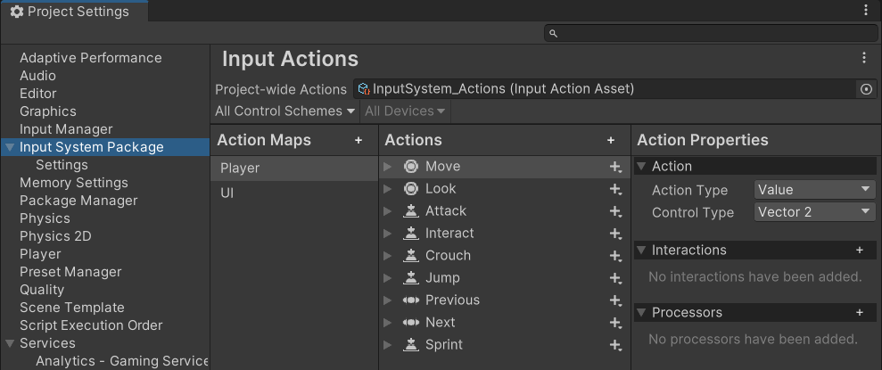
Task: Open the Script Execution Order settings
Action: coord(91,325)
